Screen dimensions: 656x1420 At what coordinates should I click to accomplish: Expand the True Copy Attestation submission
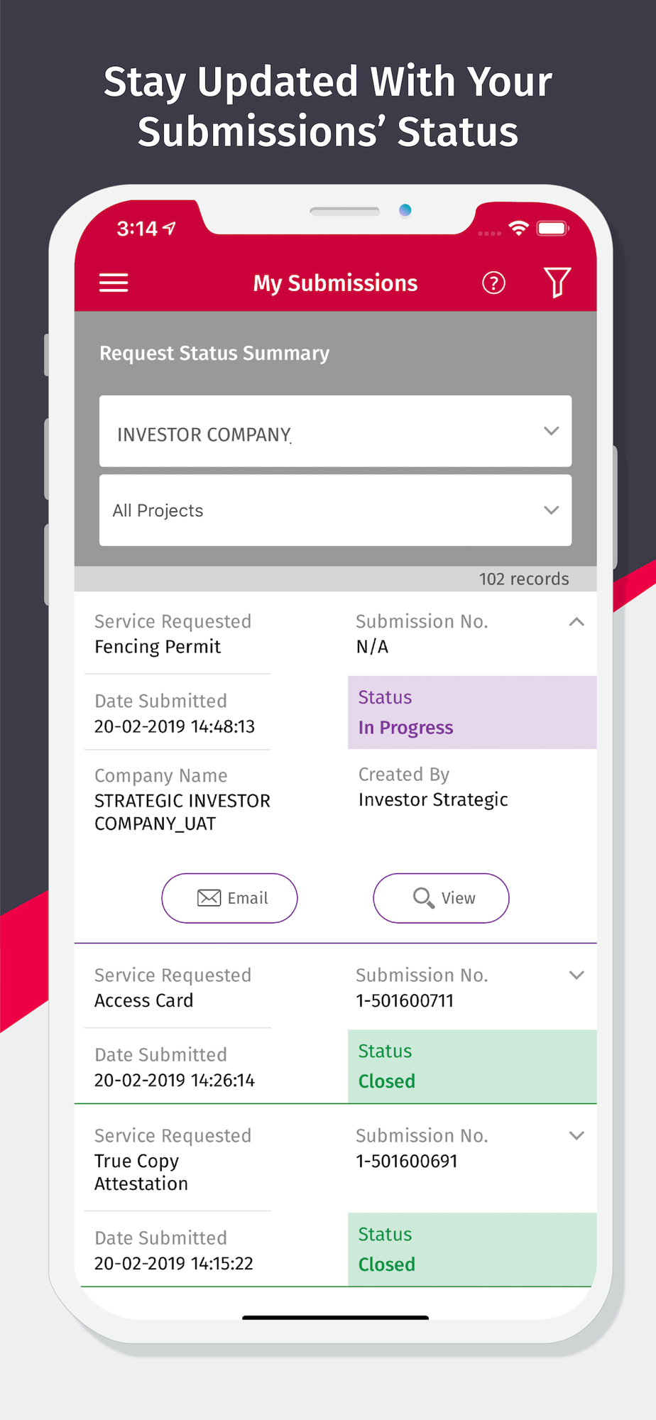tap(576, 1136)
